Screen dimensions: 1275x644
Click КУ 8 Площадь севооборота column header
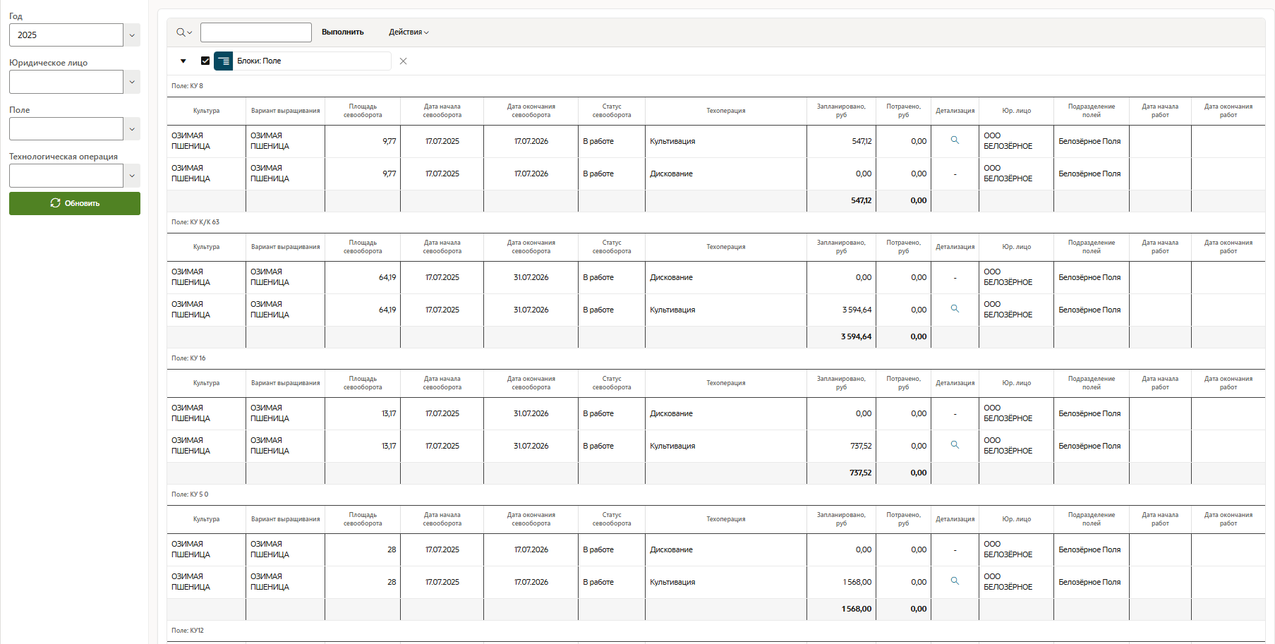coord(363,111)
